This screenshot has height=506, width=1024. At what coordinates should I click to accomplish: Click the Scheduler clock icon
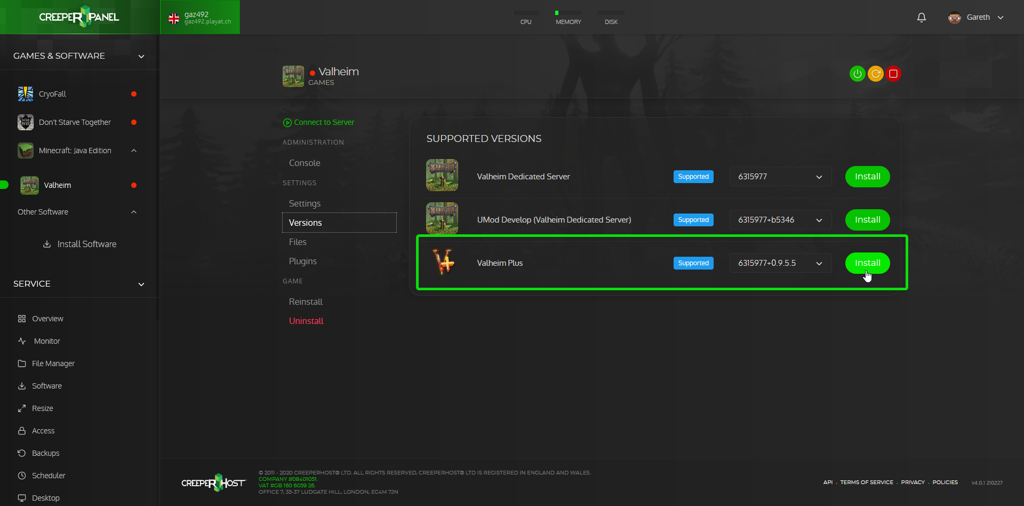pos(22,476)
